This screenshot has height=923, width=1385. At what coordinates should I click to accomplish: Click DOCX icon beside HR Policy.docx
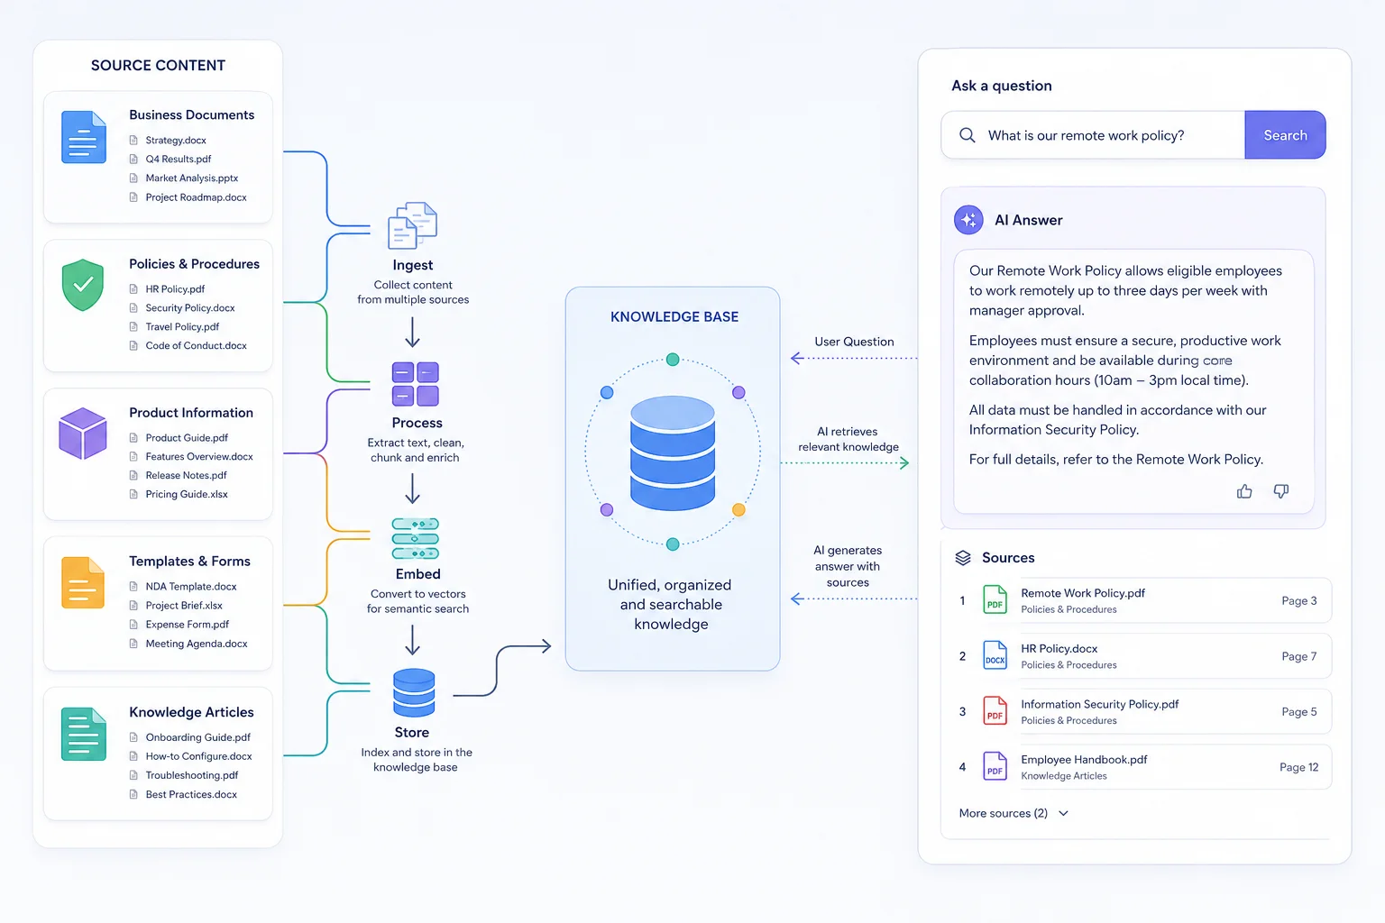(995, 656)
